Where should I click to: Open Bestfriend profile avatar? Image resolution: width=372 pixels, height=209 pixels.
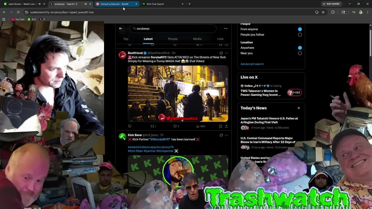coord(122,55)
